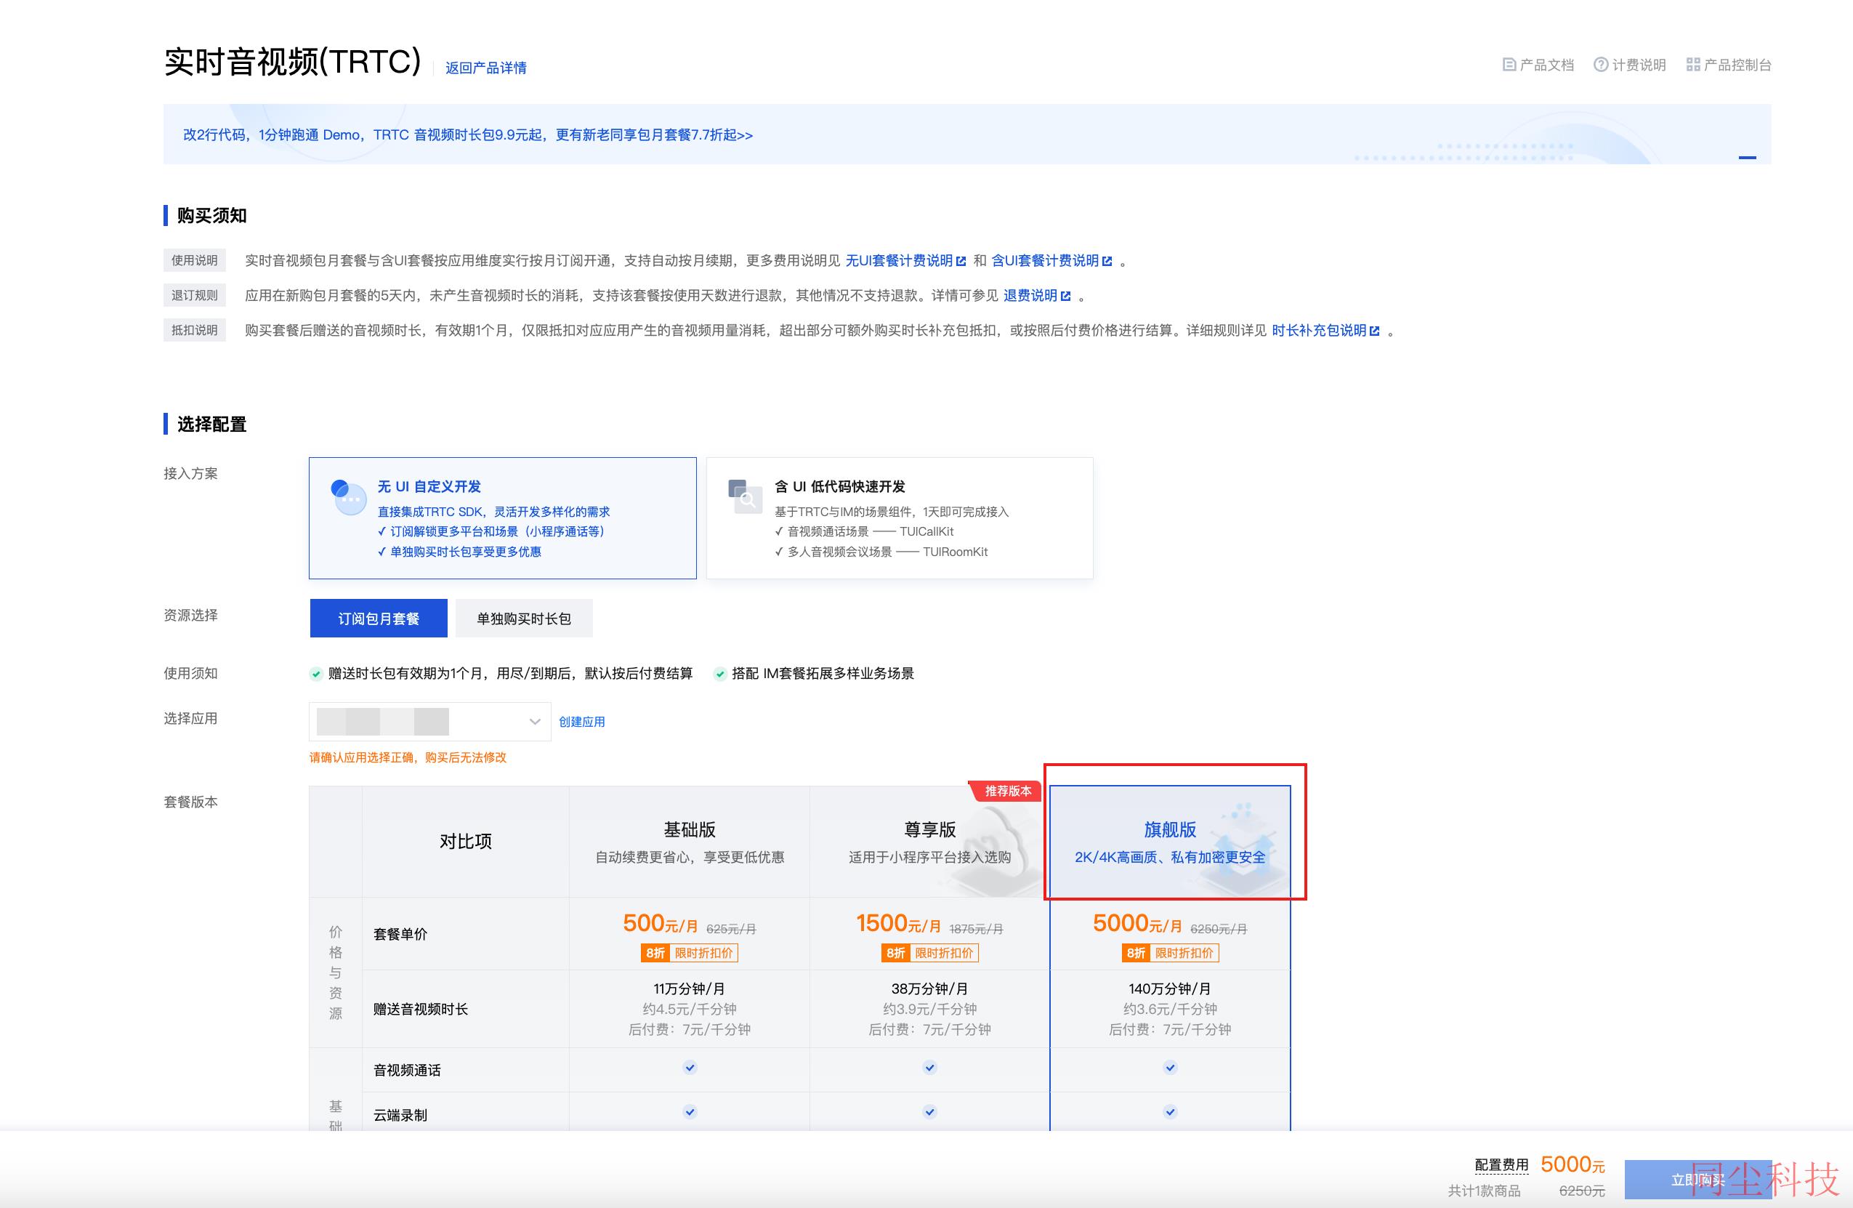The image size is (1853, 1208).
Task: Click 云端录制 checkmark in 旗舰版 column
Action: [x=1170, y=1111]
